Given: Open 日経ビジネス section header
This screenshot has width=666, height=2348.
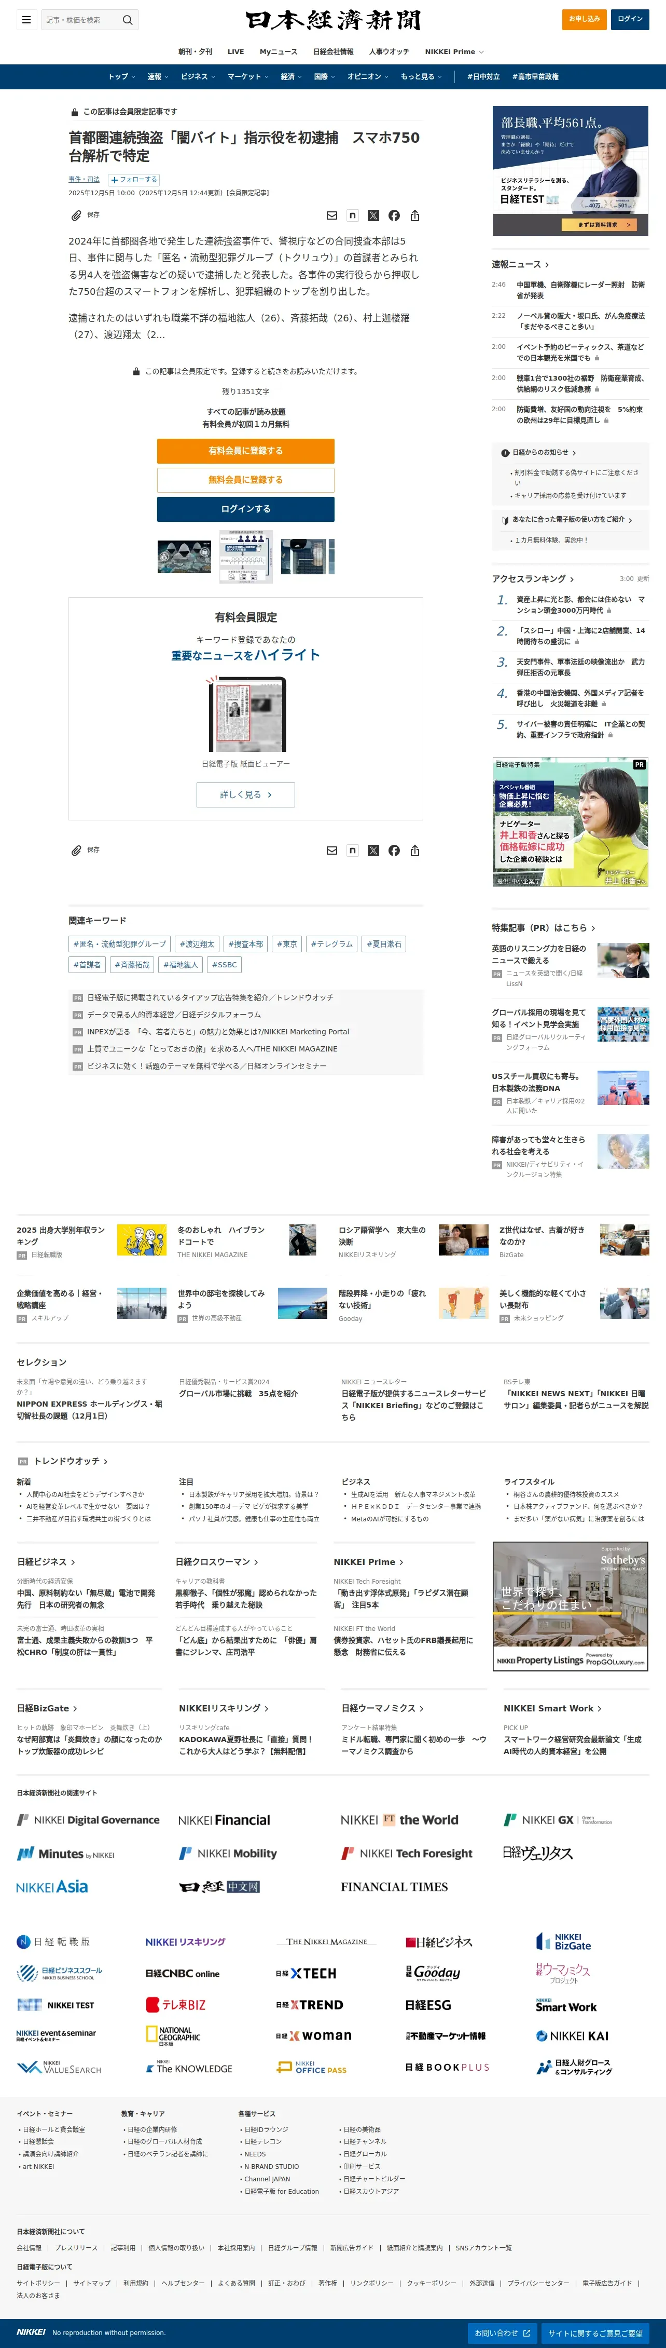Looking at the screenshot, I should (46, 1561).
